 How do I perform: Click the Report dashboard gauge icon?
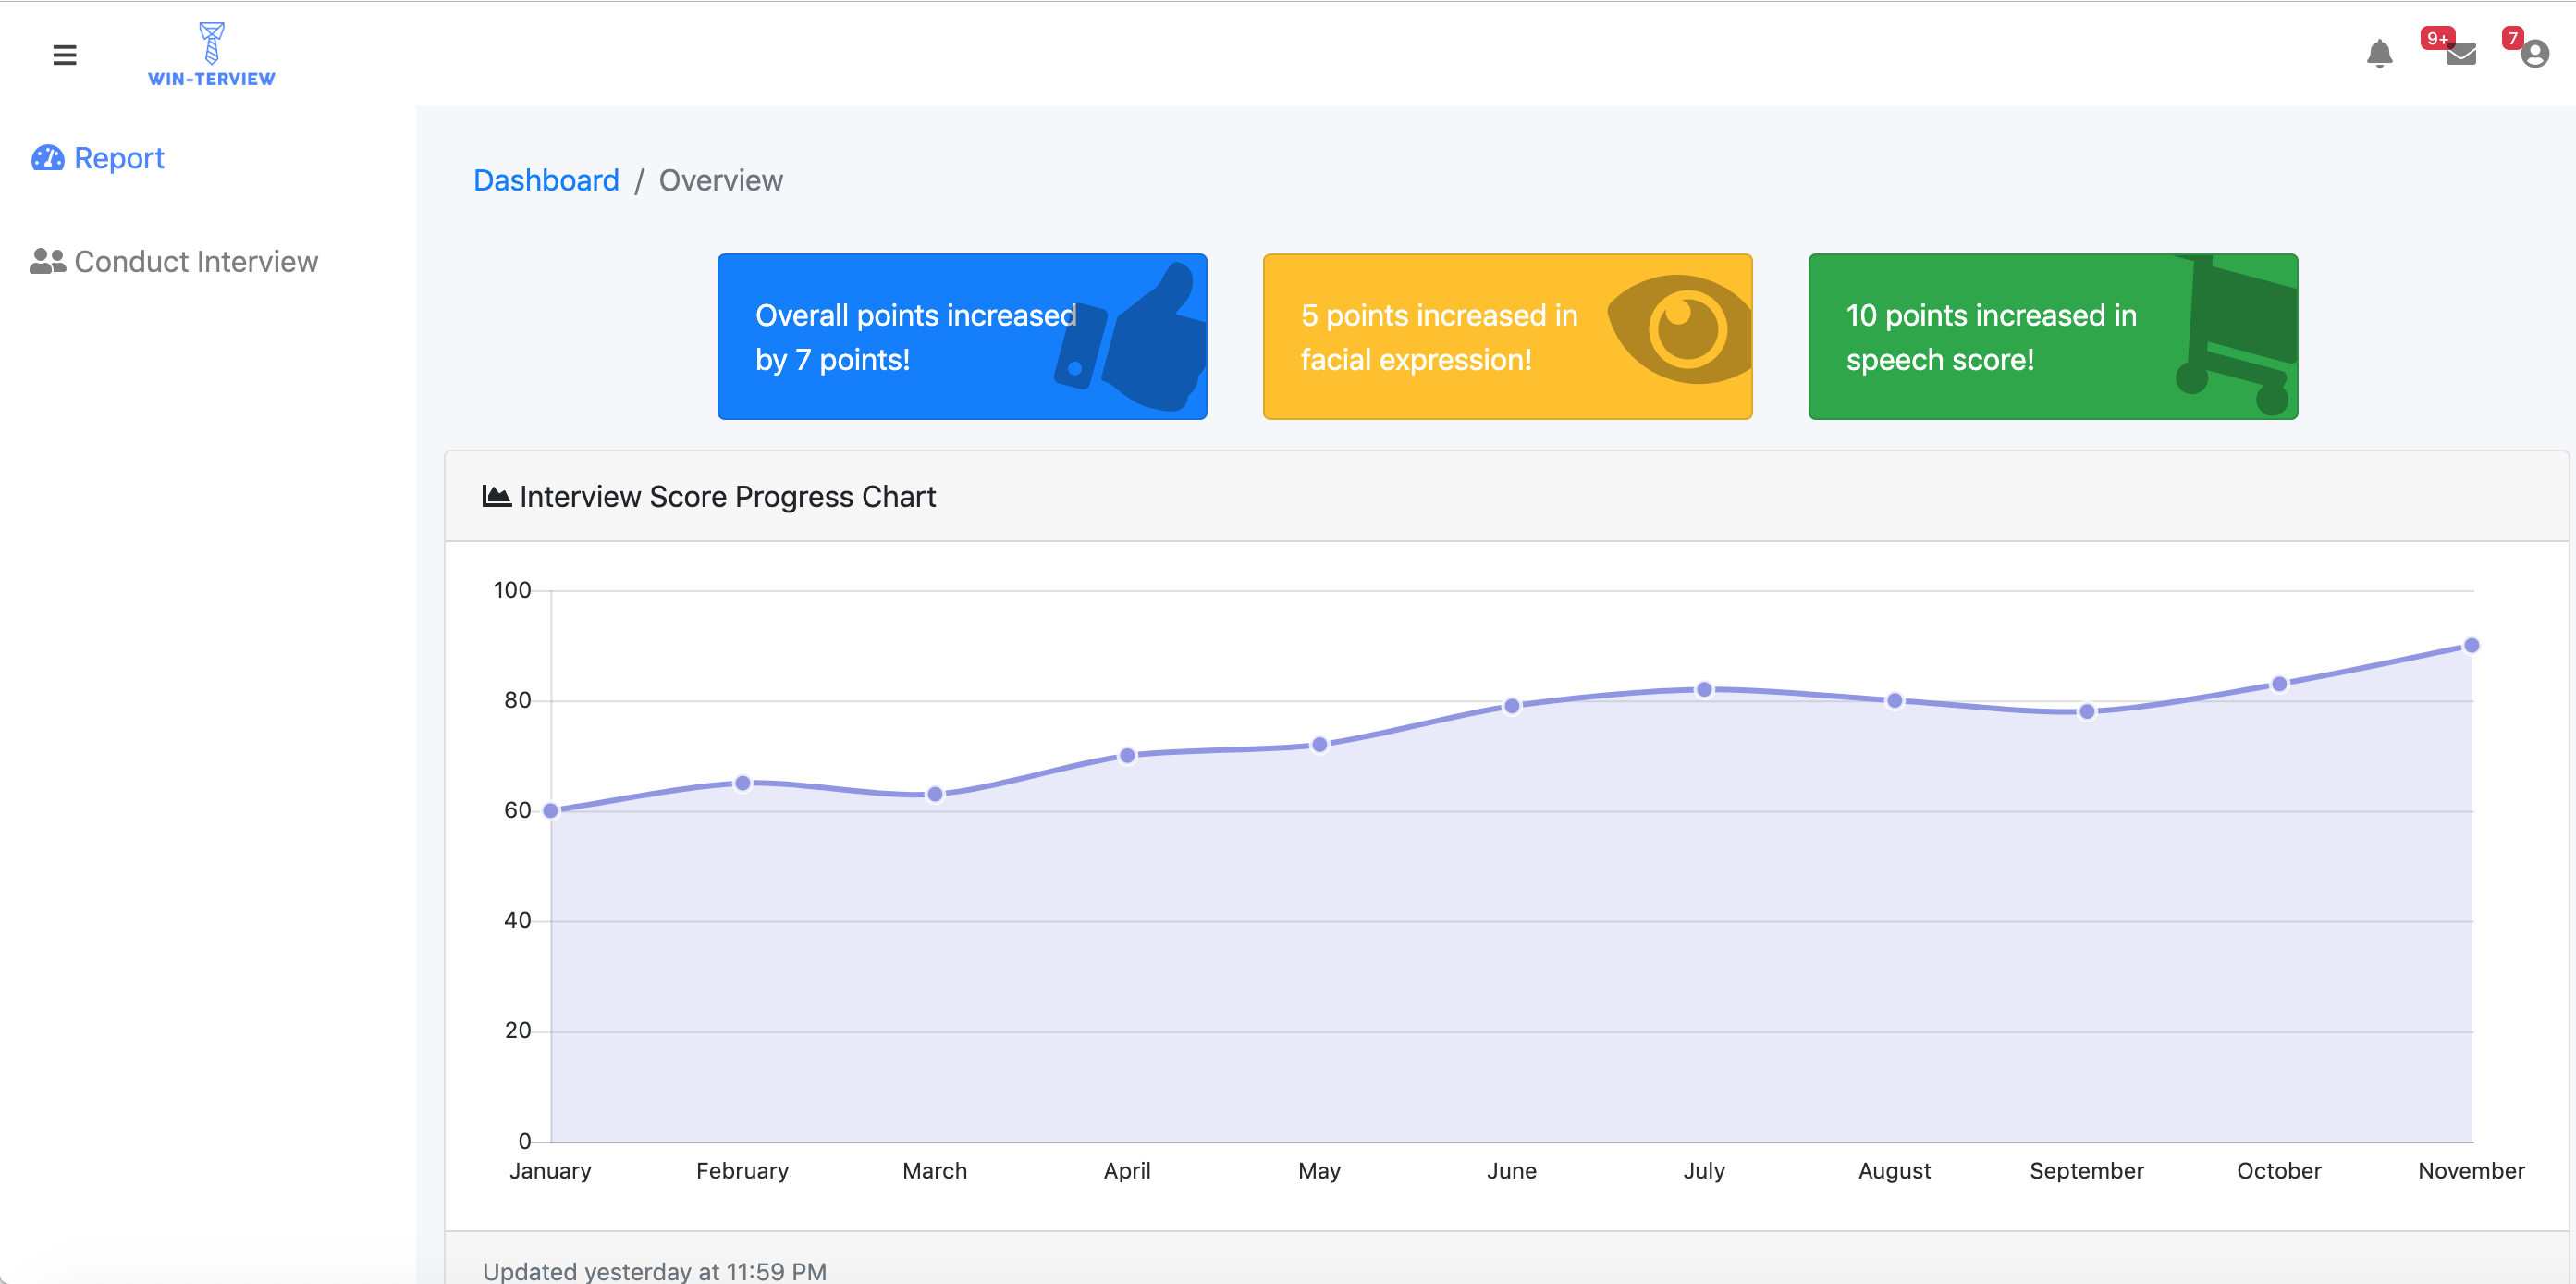pos(47,158)
